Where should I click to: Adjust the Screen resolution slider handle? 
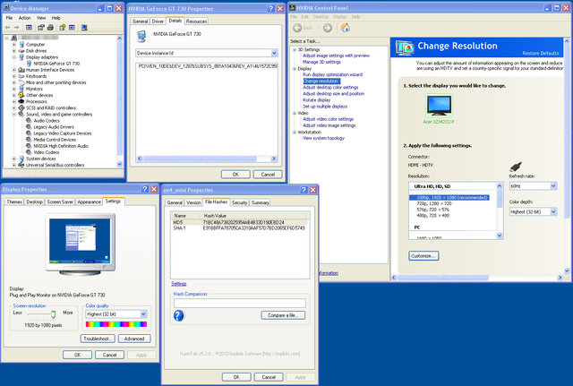(54, 314)
